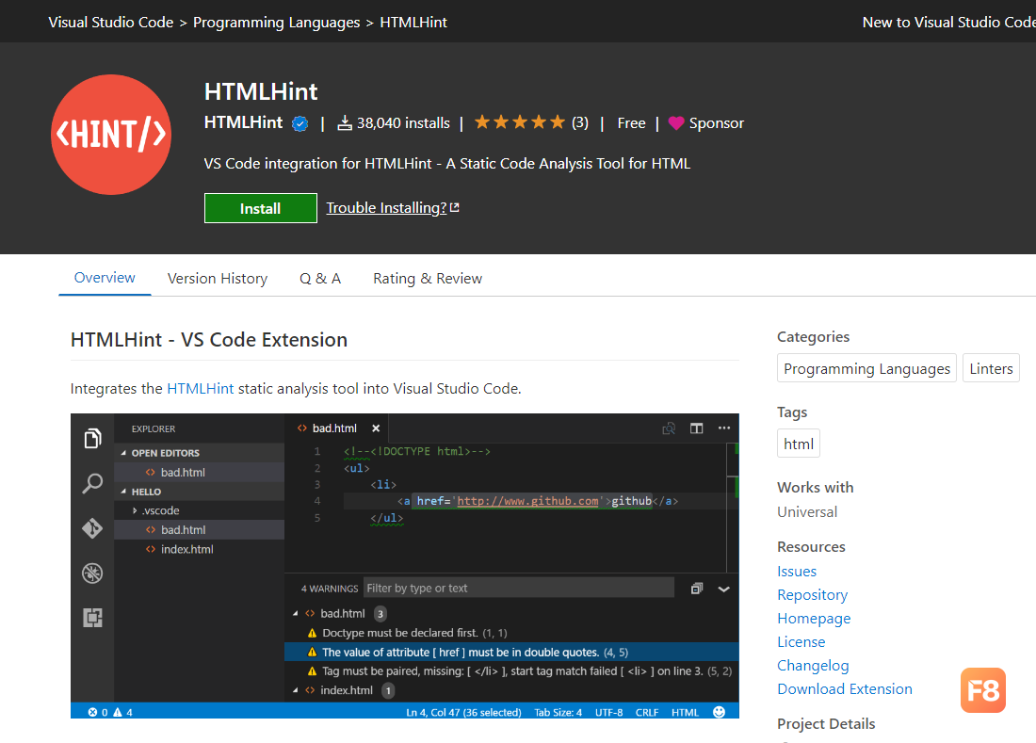The width and height of the screenshot is (1036, 743).
Task: Click the pink Sponsor heart icon
Action: [676, 122]
